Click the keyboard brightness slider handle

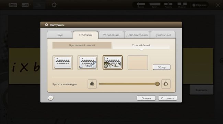coord(157,84)
